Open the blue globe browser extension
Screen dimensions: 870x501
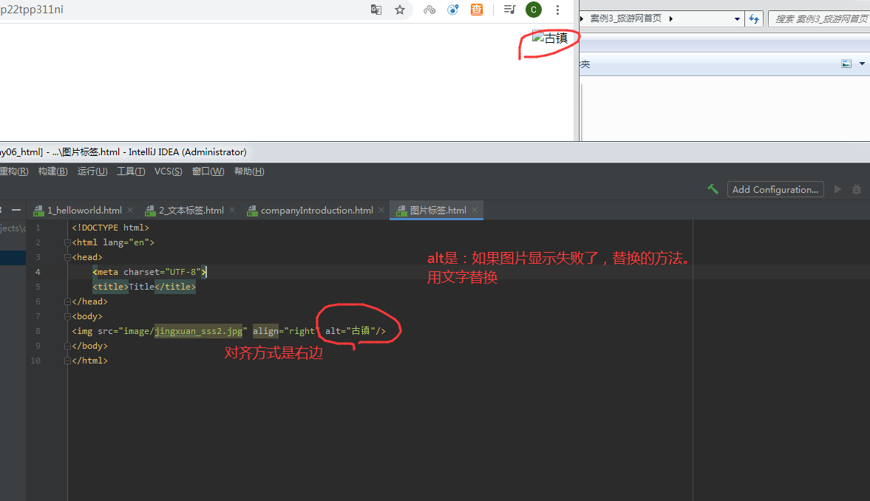pyautogui.click(x=453, y=10)
